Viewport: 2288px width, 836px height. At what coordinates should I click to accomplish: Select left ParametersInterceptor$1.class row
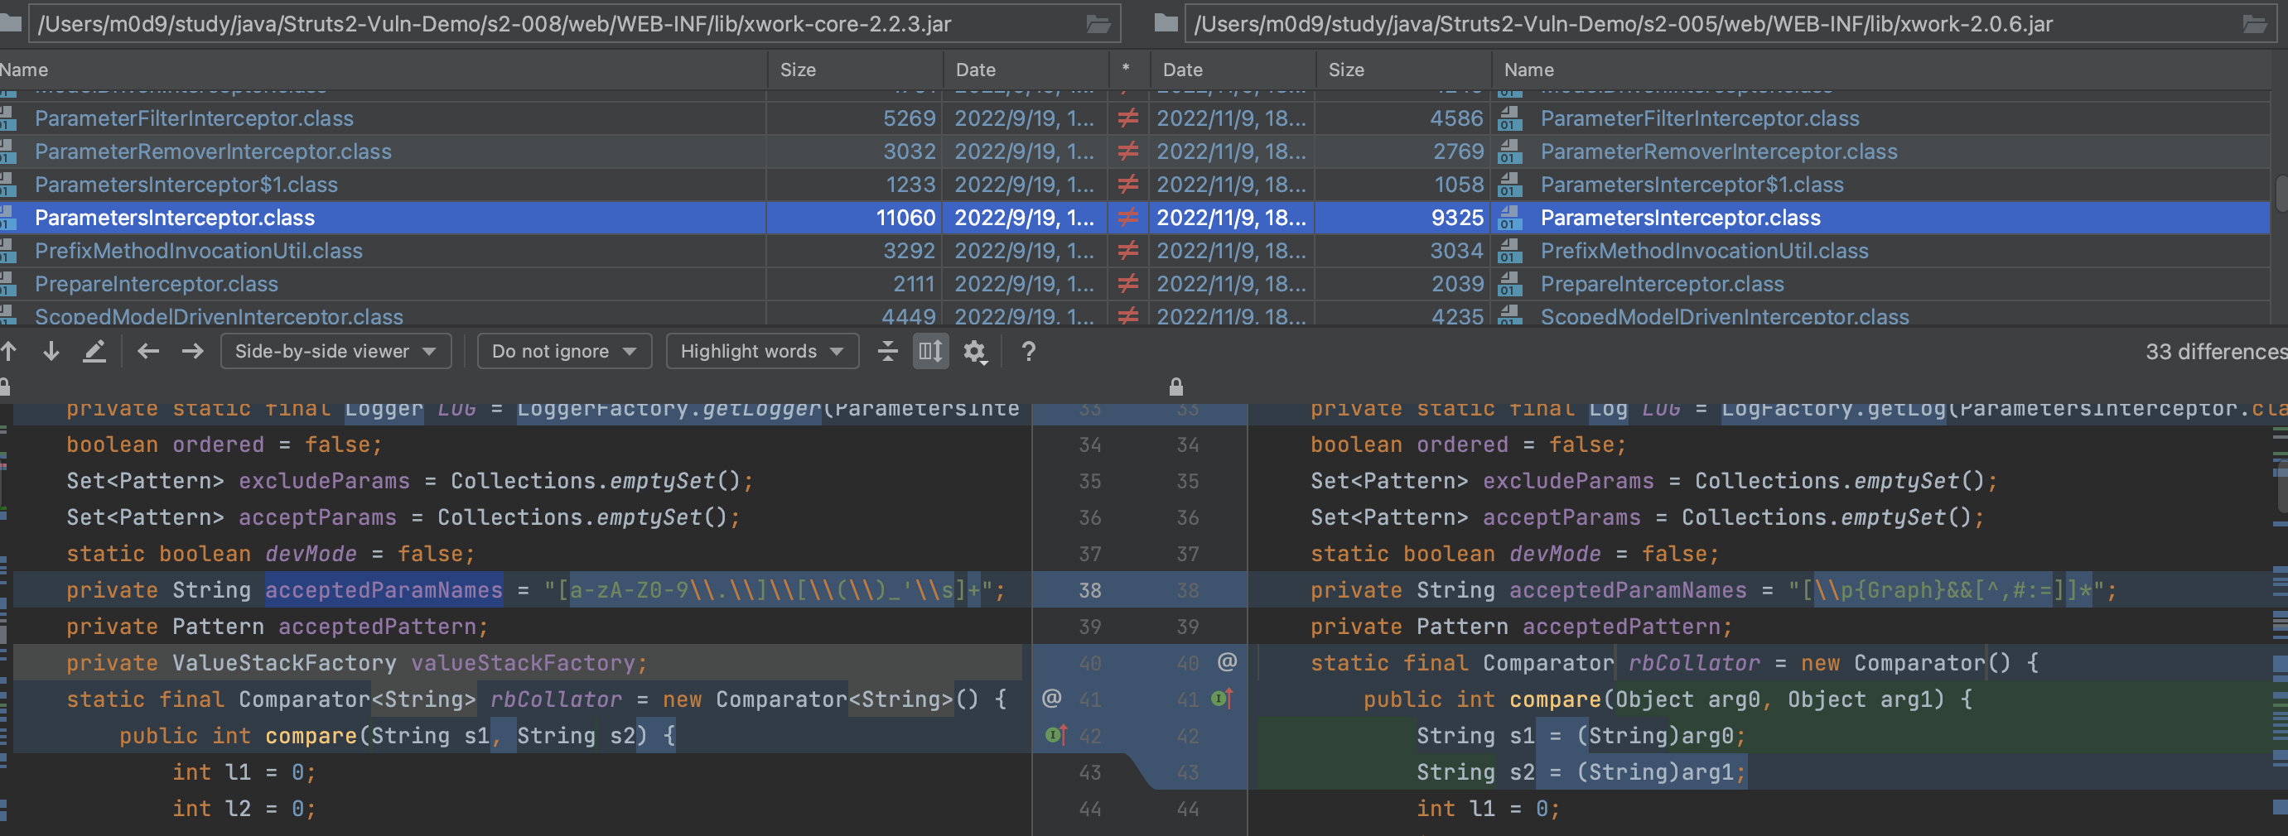[382, 185]
